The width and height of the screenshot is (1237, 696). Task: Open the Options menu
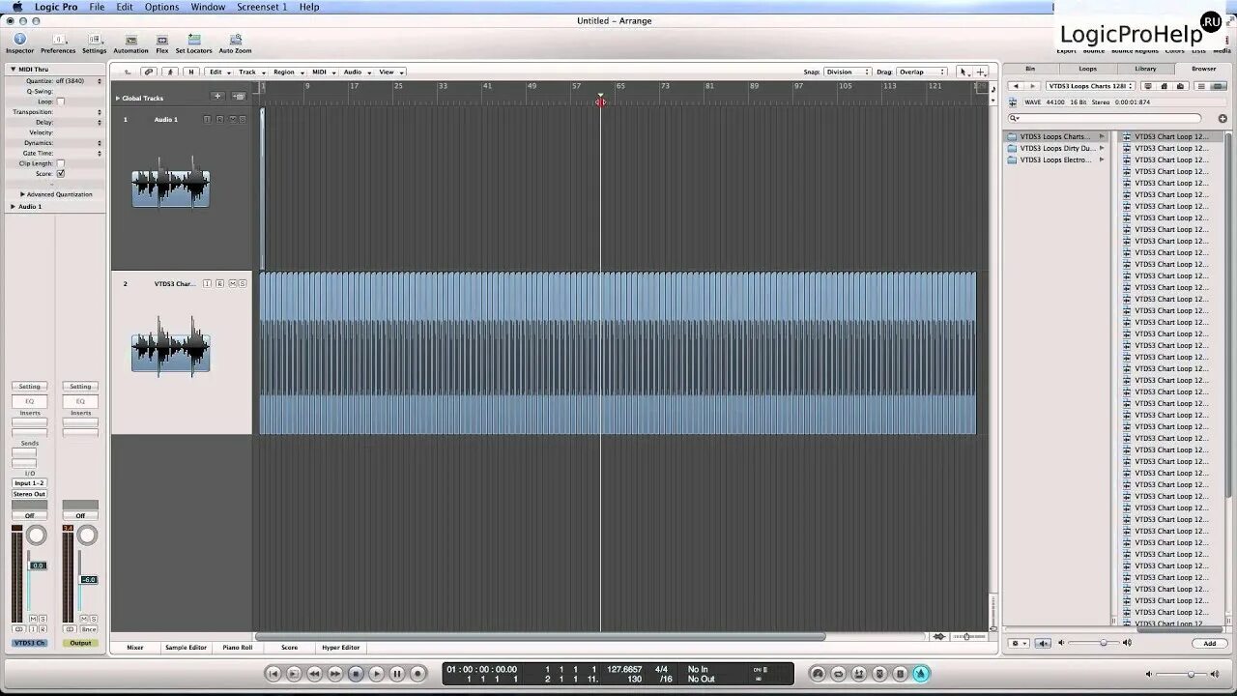pyautogui.click(x=161, y=7)
